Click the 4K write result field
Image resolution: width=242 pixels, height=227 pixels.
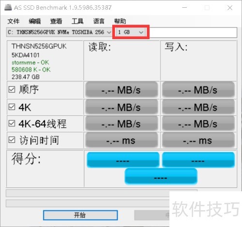(x=198, y=107)
